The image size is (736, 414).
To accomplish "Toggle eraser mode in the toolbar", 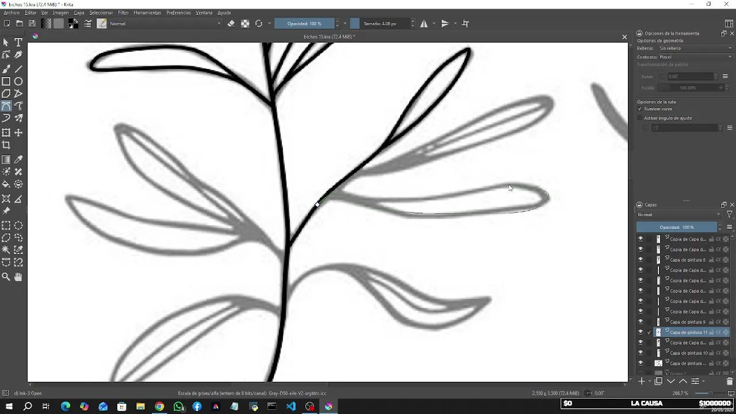I will pyautogui.click(x=231, y=24).
